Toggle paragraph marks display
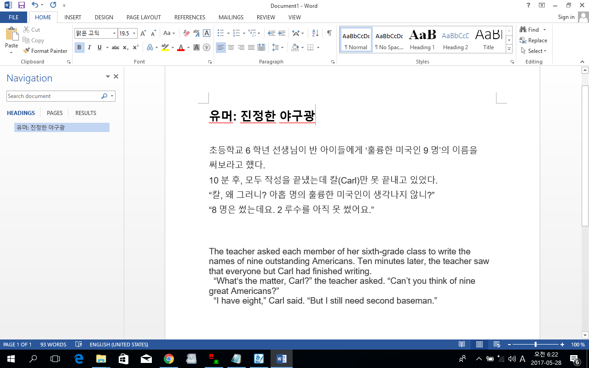Image resolution: width=589 pixels, height=368 pixels. click(329, 33)
